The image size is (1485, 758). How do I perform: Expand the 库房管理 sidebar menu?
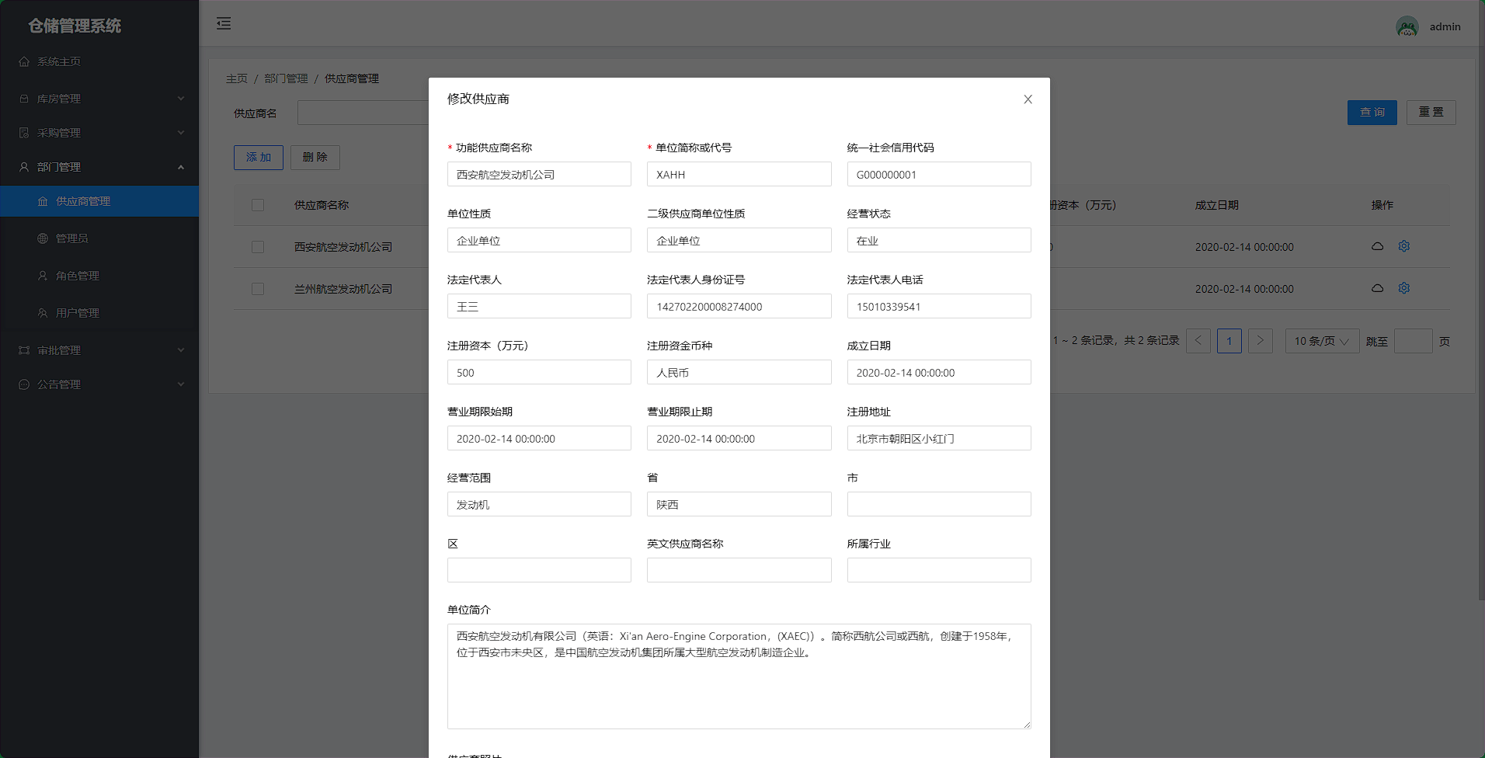[99, 99]
